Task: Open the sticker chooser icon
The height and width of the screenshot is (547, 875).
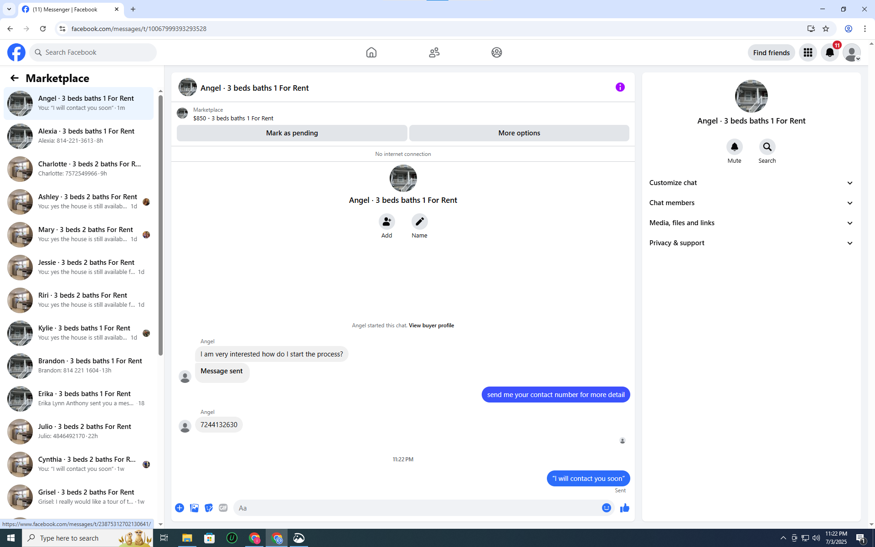Action: (x=209, y=508)
